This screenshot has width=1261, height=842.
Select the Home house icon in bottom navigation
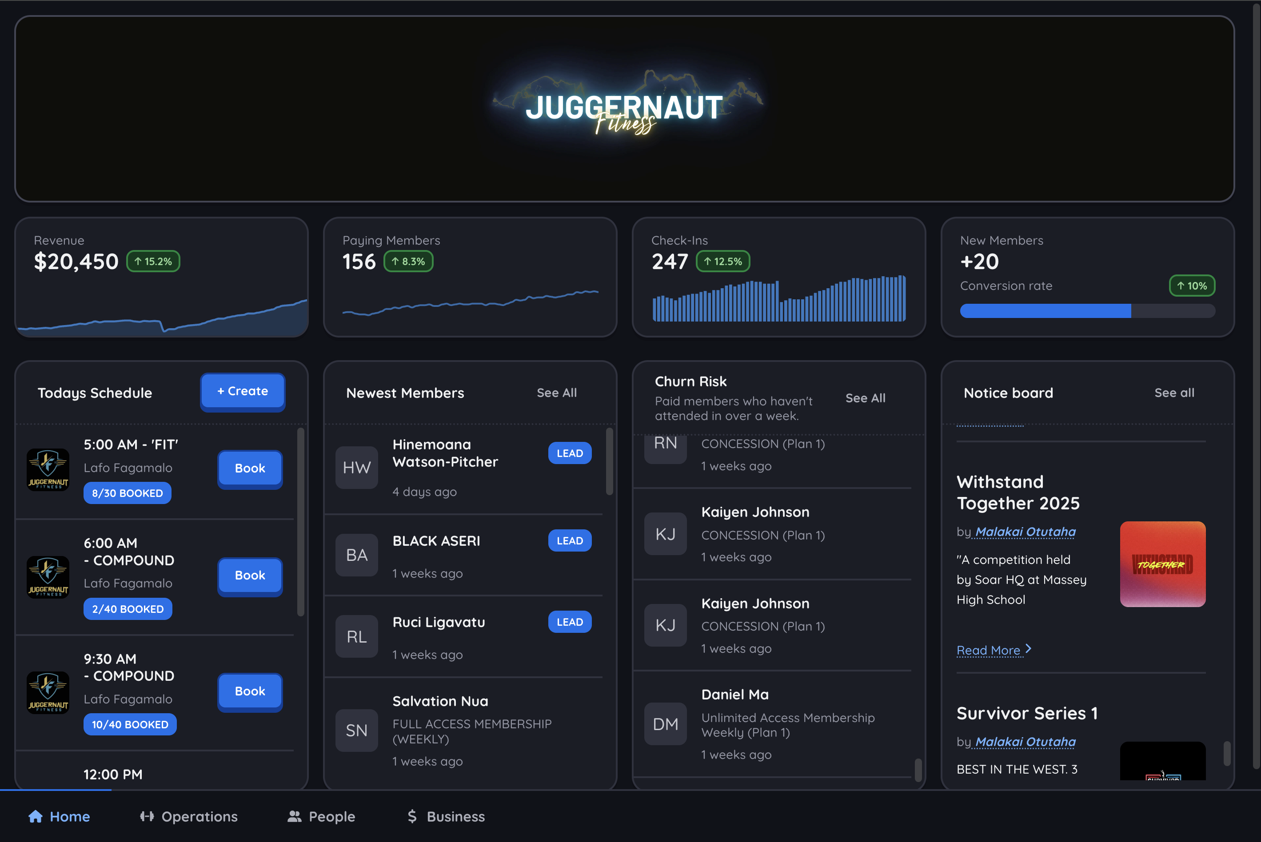[x=36, y=816]
